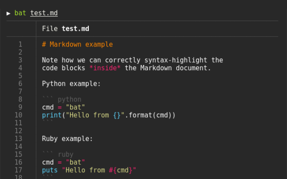Image resolution: width=287 pixels, height=179 pixels.
Task: Click line number 6 in gutter
Action: click(x=20, y=84)
